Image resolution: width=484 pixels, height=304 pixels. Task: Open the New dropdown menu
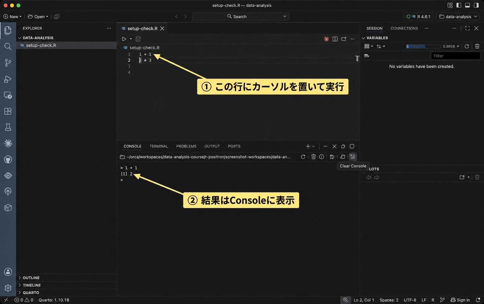(13, 17)
